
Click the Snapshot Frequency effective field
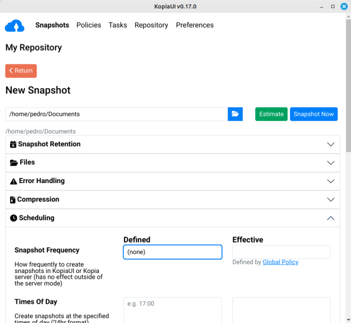tap(281, 252)
